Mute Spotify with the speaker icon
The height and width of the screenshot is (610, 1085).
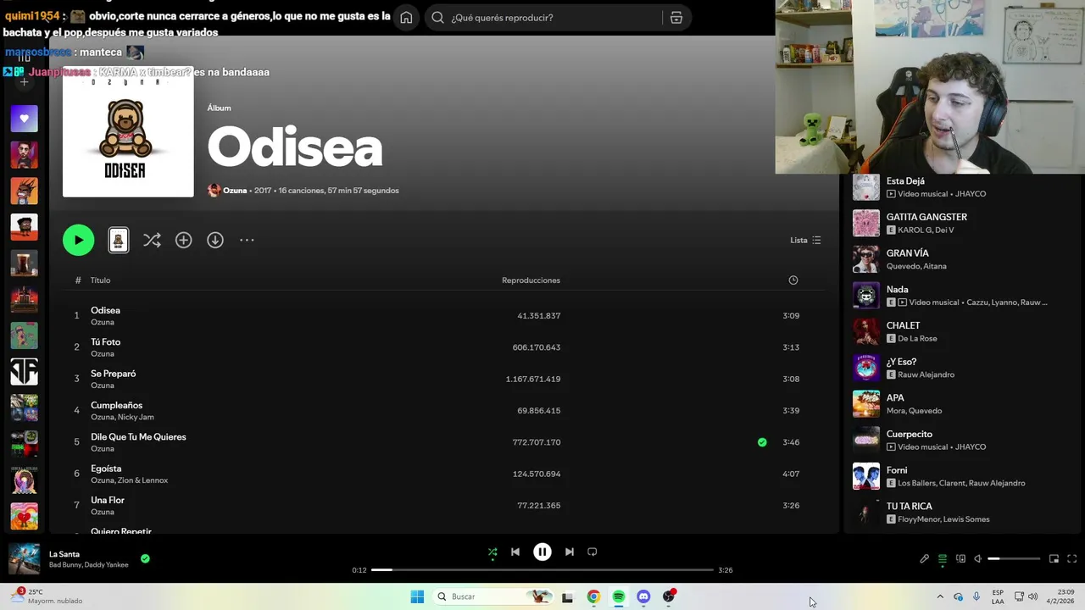(x=977, y=559)
